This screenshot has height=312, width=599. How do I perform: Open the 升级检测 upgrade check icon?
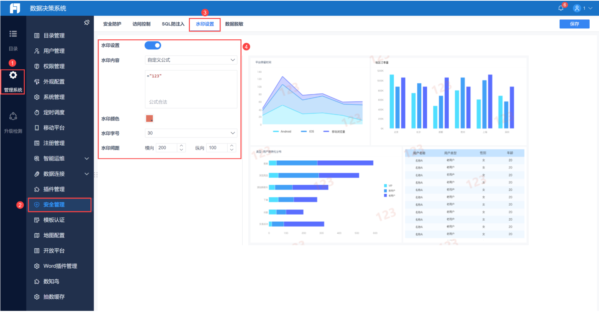pyautogui.click(x=13, y=116)
